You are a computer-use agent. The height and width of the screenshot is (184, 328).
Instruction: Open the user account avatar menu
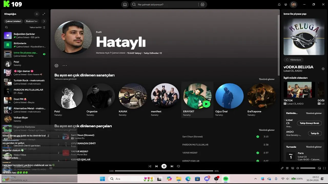click(x=294, y=4)
